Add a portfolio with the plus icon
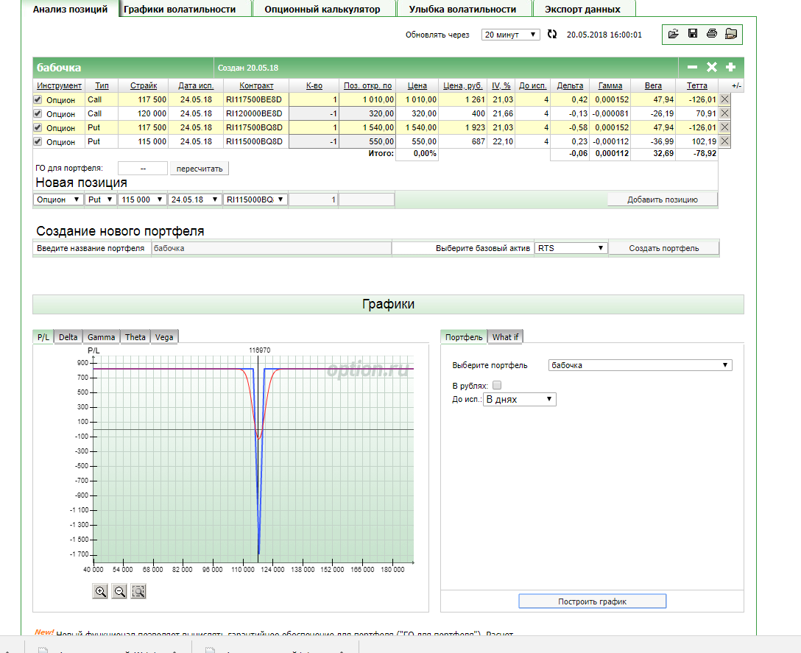This screenshot has height=653, width=801. [x=730, y=67]
